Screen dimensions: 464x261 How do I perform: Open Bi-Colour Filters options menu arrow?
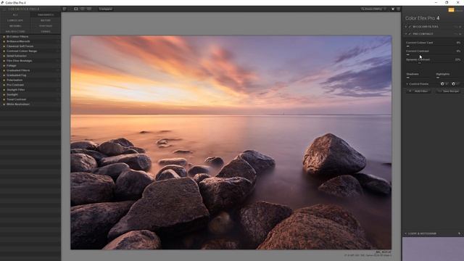point(456,27)
